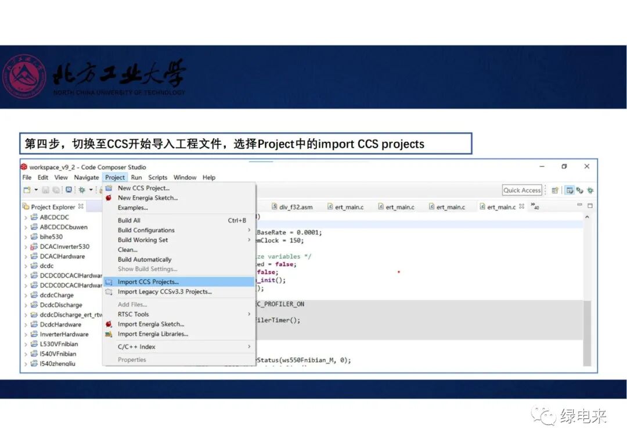
Task: Select the DcdcDischarge project row
Action: tap(61, 305)
